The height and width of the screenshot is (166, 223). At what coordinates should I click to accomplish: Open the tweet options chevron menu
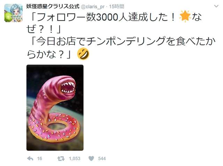coord(216,6)
